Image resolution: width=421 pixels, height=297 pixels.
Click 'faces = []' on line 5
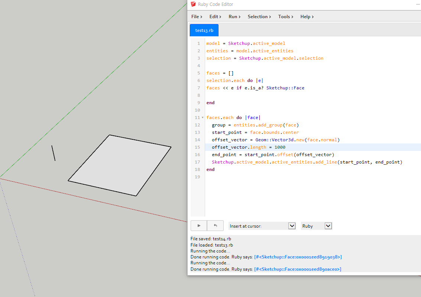point(220,73)
